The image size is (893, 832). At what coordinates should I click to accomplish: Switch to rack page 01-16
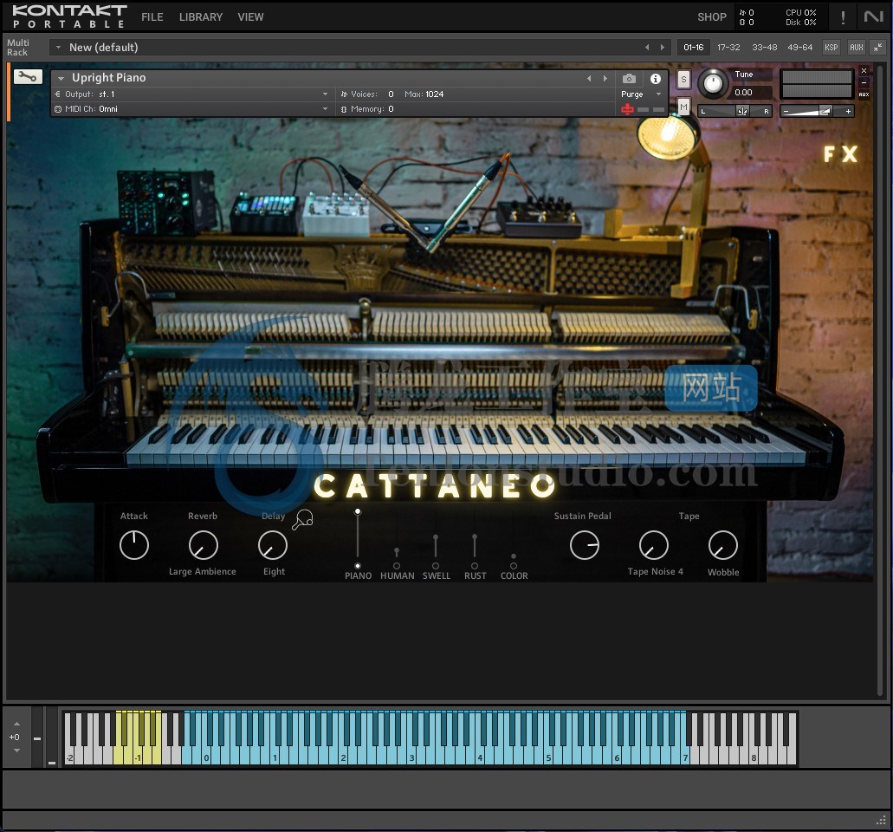pyautogui.click(x=693, y=48)
